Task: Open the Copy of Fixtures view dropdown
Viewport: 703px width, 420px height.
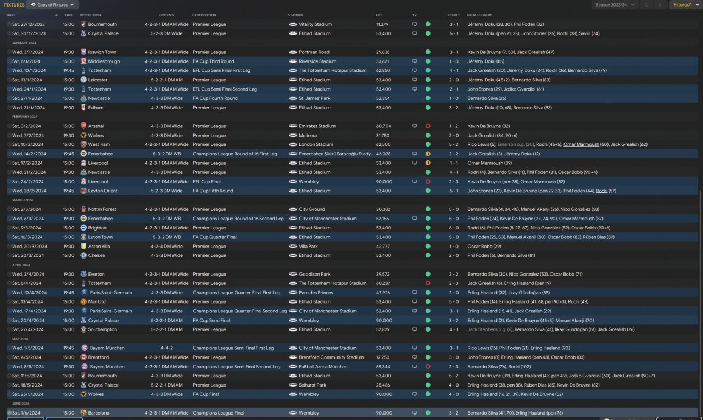Action: click(x=53, y=5)
